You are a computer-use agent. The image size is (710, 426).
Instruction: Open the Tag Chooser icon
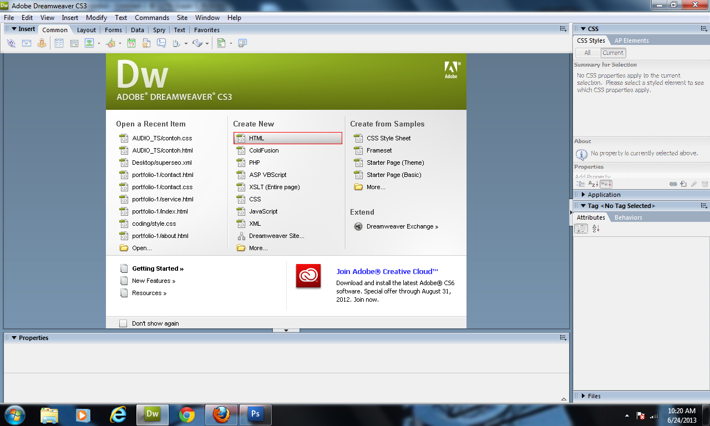coord(242,43)
